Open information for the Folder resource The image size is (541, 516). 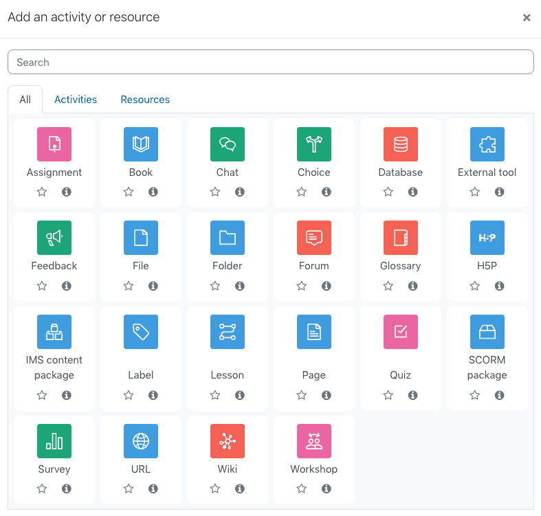click(x=240, y=286)
